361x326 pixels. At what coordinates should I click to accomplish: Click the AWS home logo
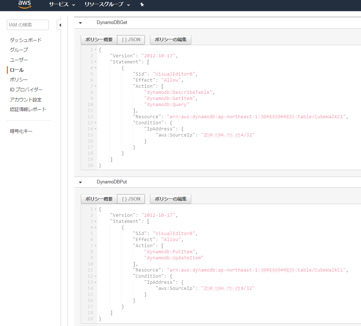(24, 5)
